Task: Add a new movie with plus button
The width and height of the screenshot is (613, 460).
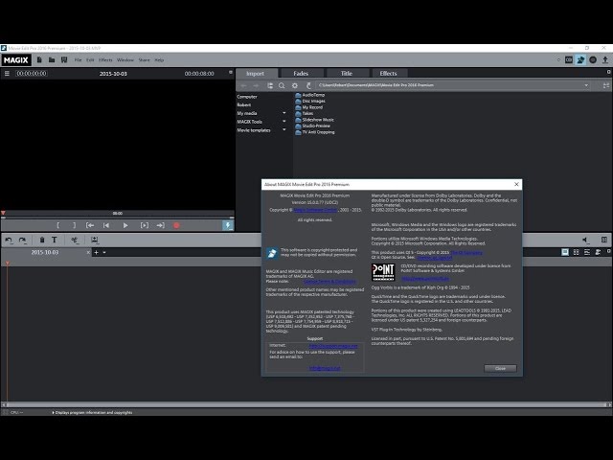Action: [96, 252]
